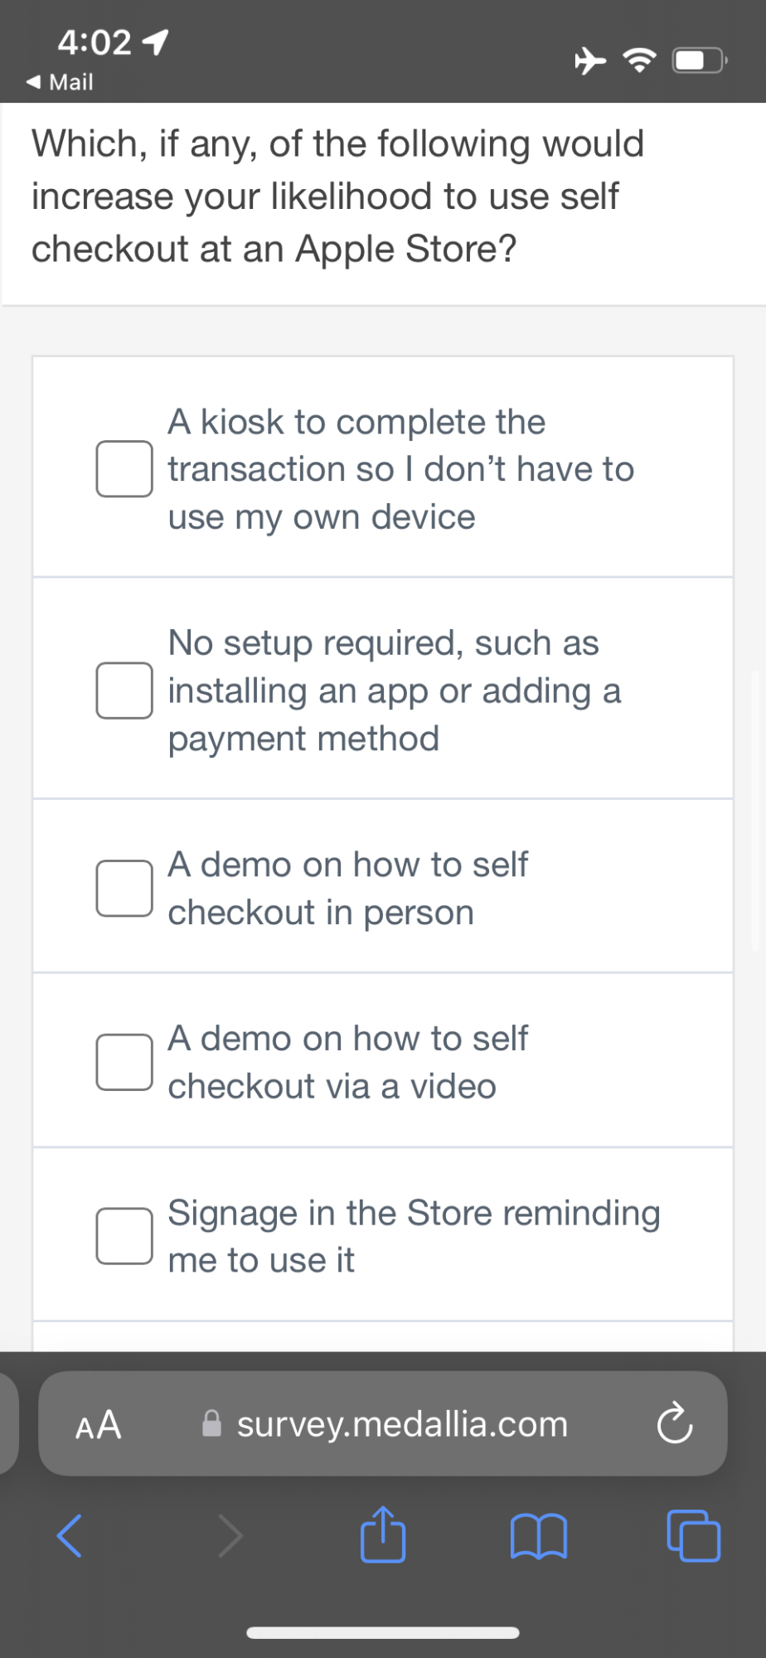Check the in-person demo option

click(124, 888)
